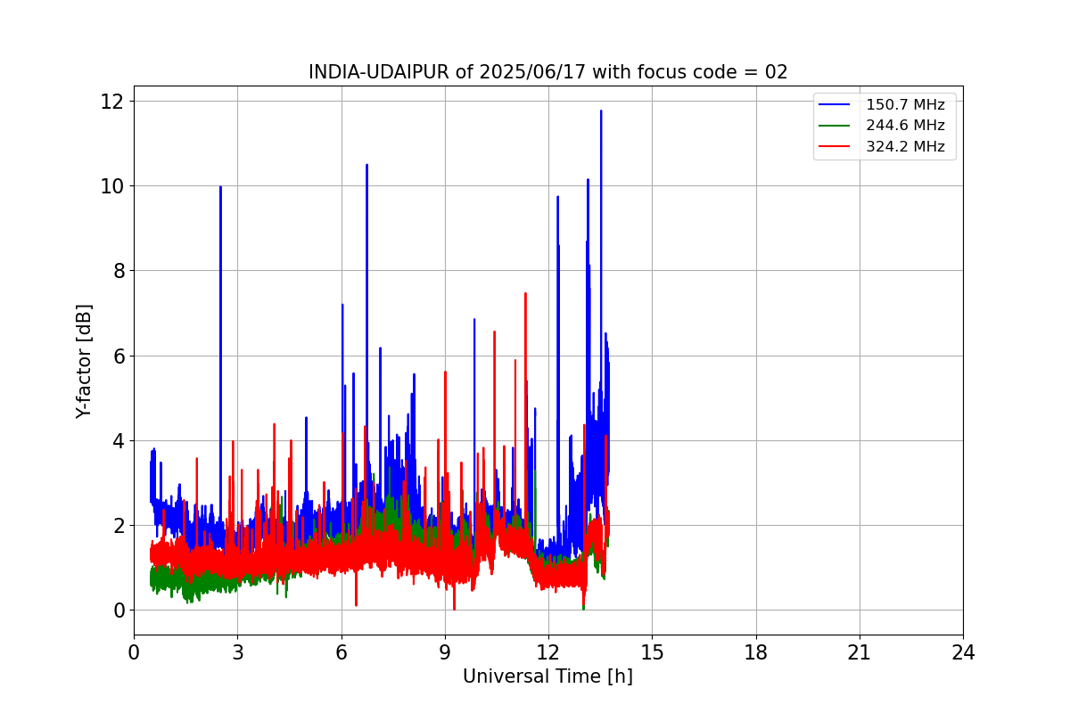Click y-axis tick label '2'
The image size is (1070, 713).
119,526
